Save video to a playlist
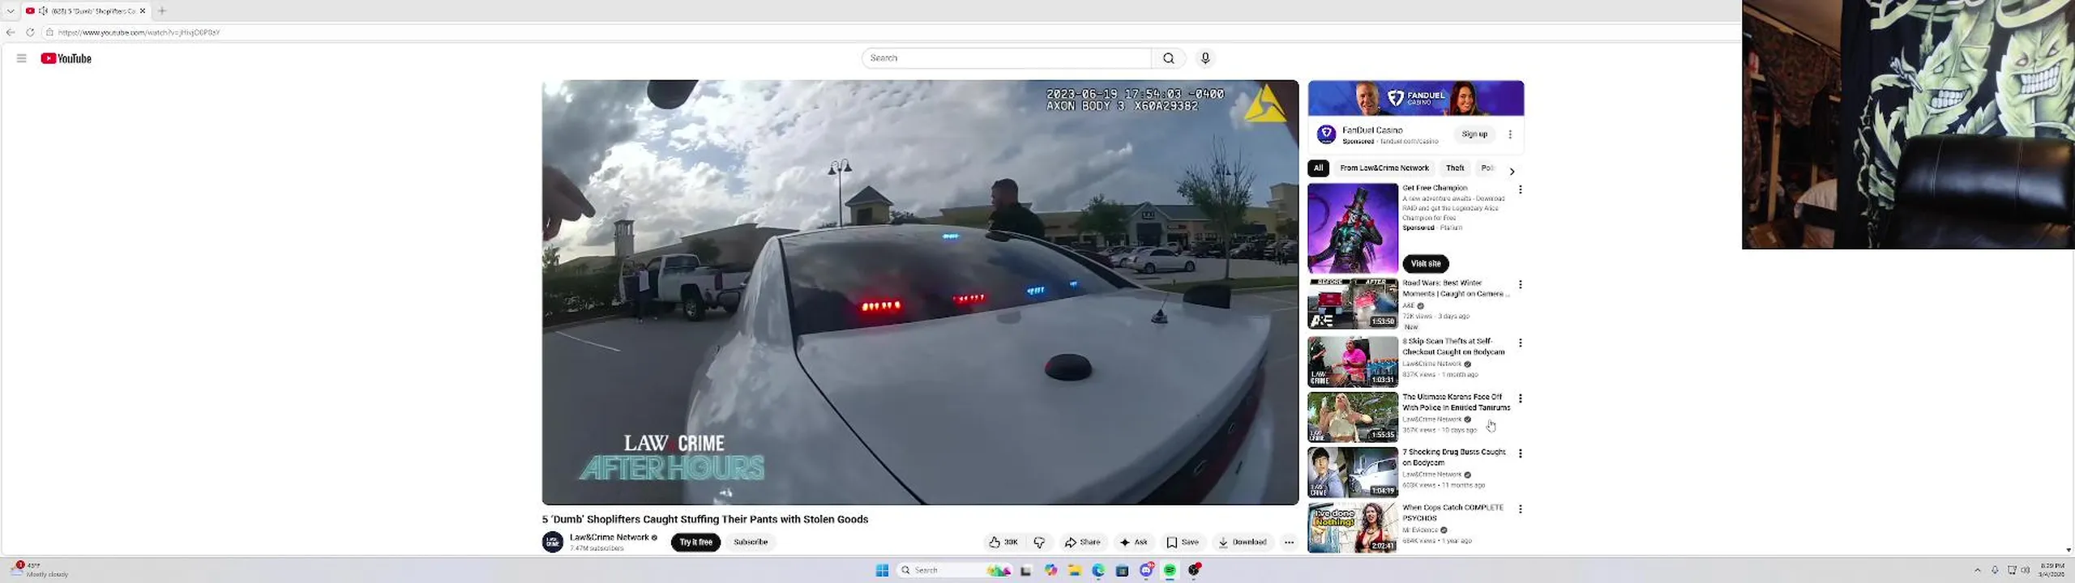 click(x=1183, y=543)
